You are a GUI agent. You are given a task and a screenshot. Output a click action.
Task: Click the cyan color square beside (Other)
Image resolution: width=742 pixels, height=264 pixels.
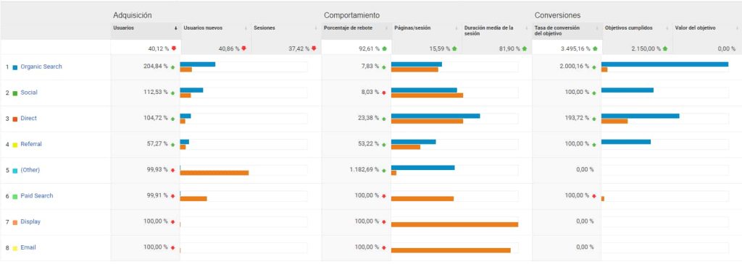15,170
